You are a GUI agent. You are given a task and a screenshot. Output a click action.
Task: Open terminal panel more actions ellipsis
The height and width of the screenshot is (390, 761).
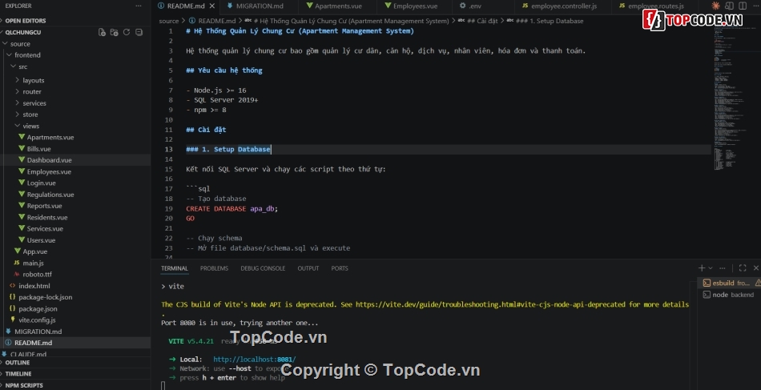coord(723,267)
